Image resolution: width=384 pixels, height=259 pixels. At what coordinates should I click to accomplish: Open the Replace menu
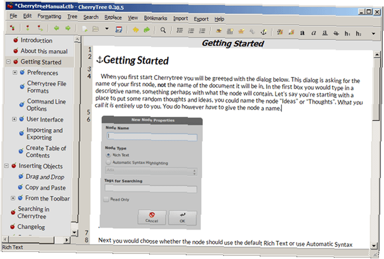point(113,17)
